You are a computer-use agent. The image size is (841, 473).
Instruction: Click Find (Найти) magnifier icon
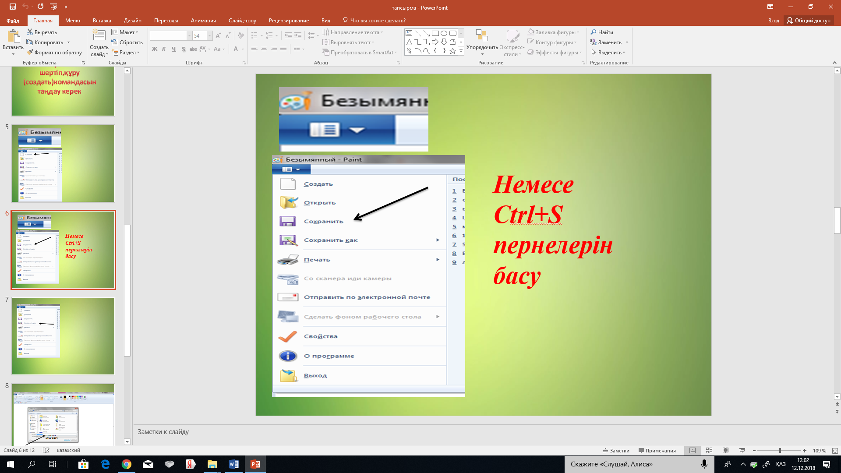(594, 32)
